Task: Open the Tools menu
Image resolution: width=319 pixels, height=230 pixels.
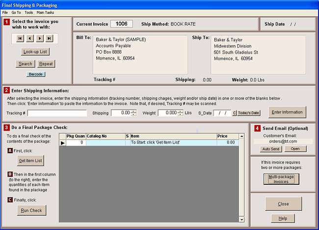Action: [x=29, y=12]
